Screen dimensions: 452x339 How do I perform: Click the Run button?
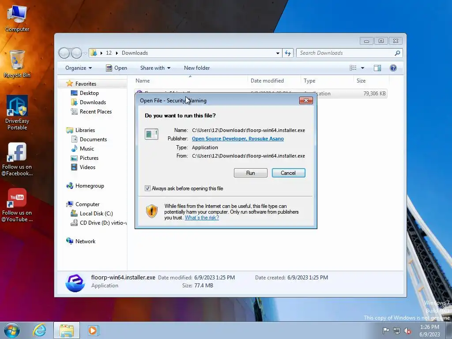pos(251,173)
